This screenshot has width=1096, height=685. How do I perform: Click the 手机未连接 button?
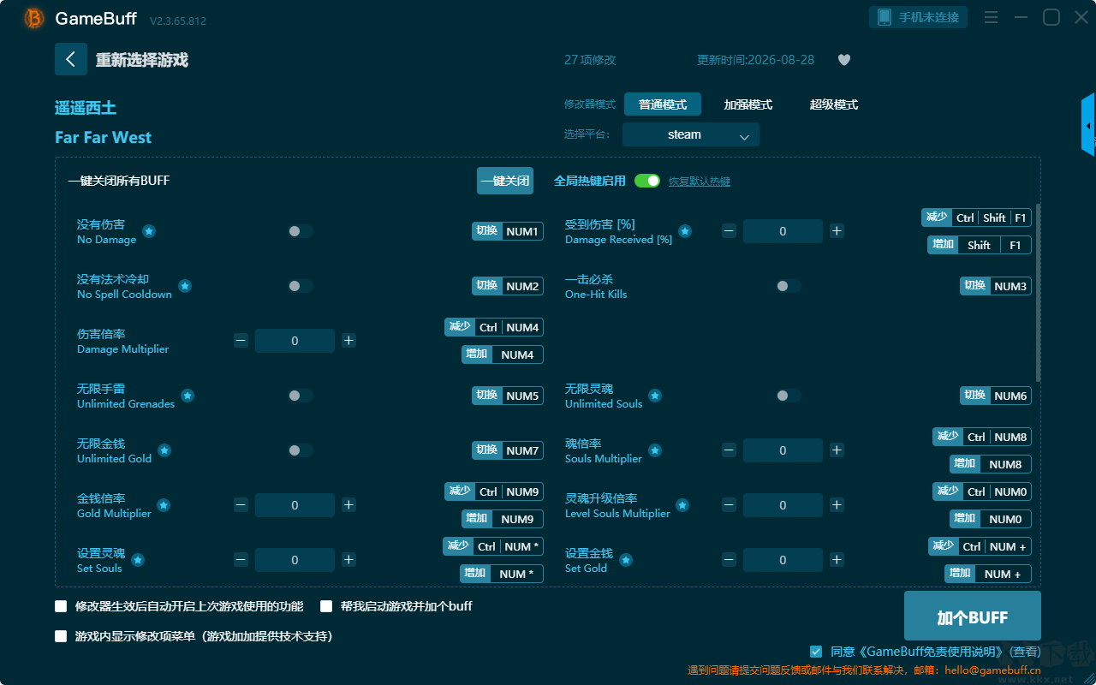pyautogui.click(x=919, y=17)
